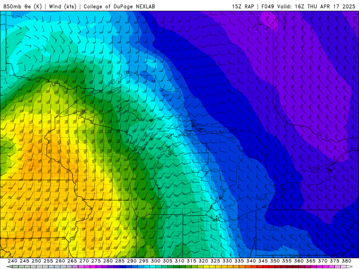Click the 295 value on color scale
The height and width of the screenshot is (269, 359).
coord(144,261)
